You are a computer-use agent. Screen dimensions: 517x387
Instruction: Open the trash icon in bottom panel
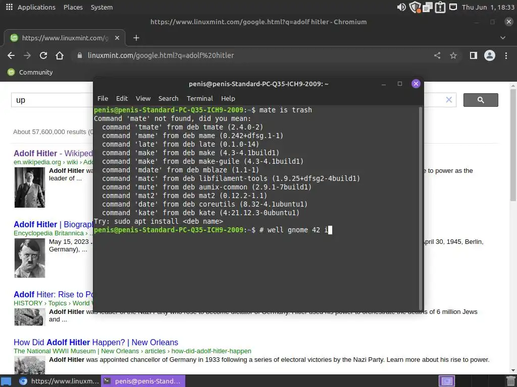coord(510,381)
